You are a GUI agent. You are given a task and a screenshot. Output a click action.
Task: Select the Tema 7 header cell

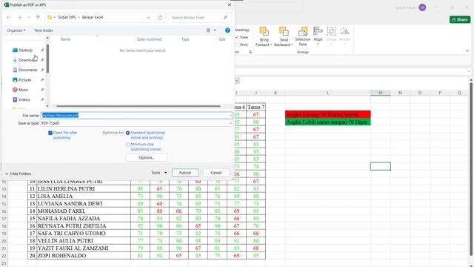[x=256, y=107]
